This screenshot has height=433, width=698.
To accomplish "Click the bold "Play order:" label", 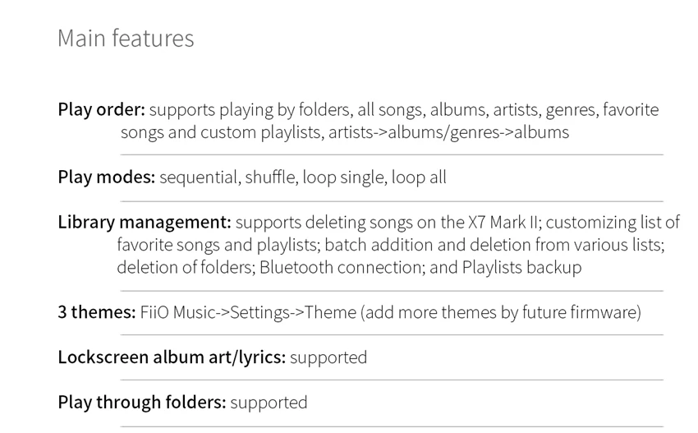I will pyautogui.click(x=101, y=110).
